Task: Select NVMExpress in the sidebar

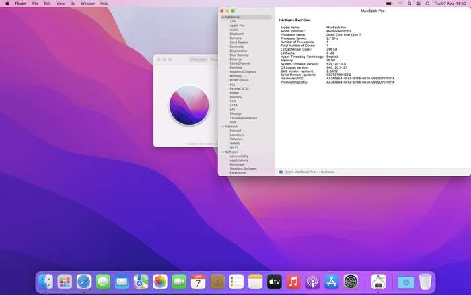Action: (x=239, y=80)
